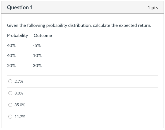Click the 11.7% answer label text
This screenshot has width=165, height=130.
[x=20, y=117]
